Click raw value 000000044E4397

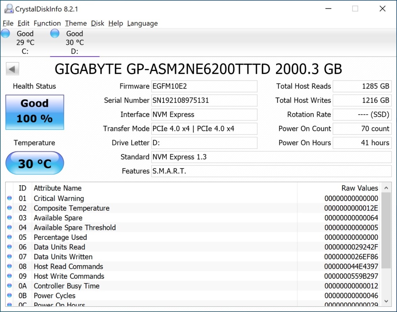click(x=351, y=266)
